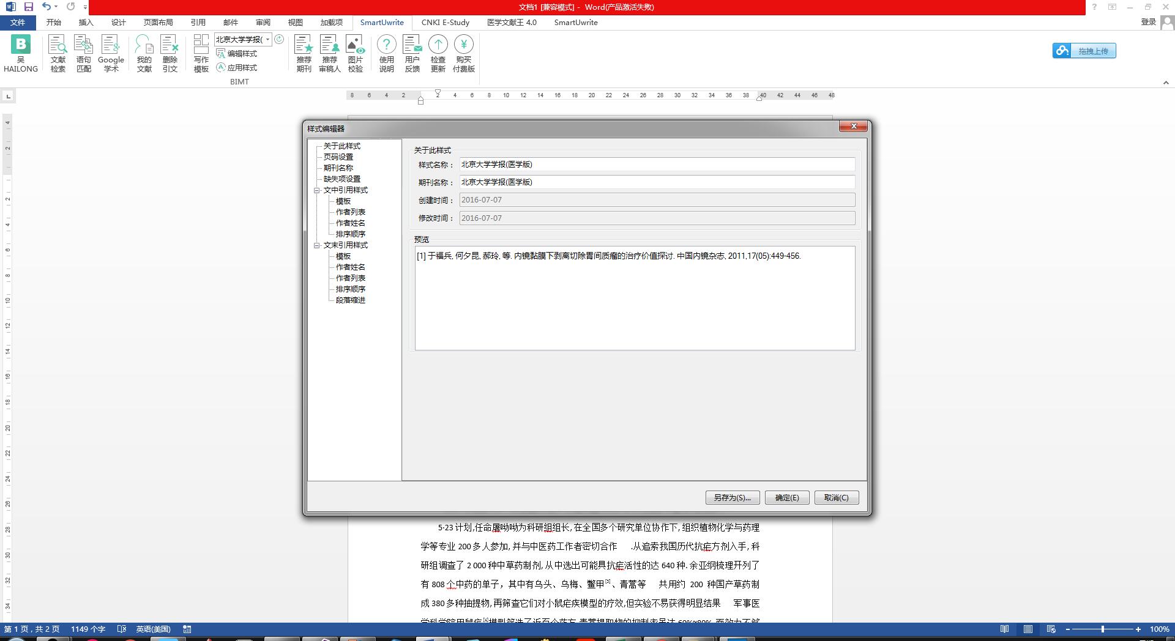
Task: Click 推荐期刊 recommend journal icon
Action: 304,54
